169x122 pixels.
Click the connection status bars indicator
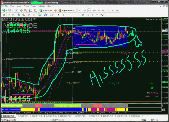click(x=144, y=120)
